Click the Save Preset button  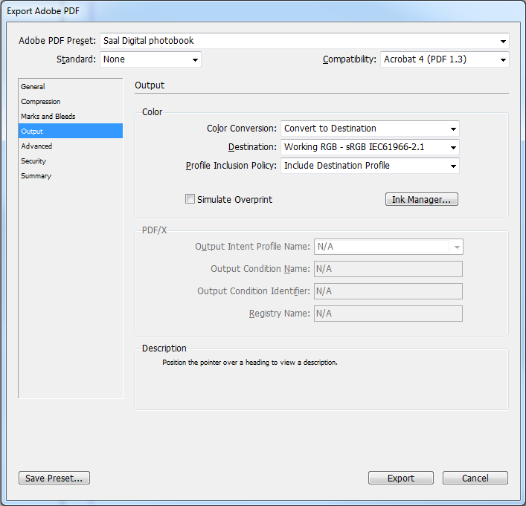point(54,479)
